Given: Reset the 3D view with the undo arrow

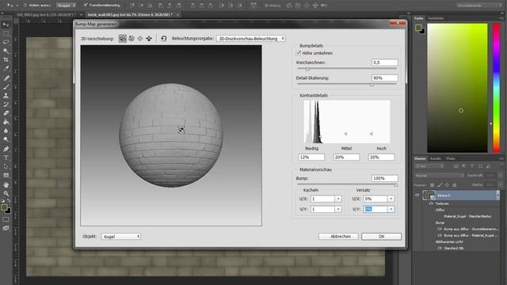Looking at the screenshot, I should click(x=164, y=39).
